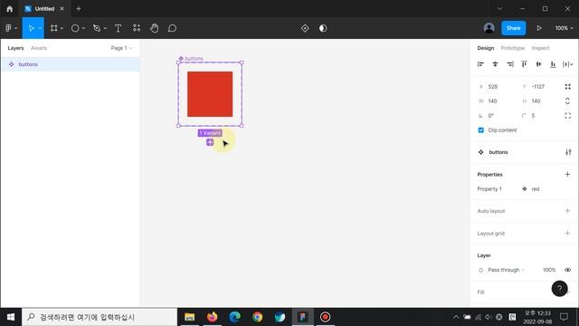Viewport: 579px width, 326px height.
Task: Select the red square on canvas
Action: [210, 94]
